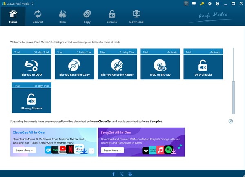Click the Spotify icon in SongGet banner

pos(168,150)
